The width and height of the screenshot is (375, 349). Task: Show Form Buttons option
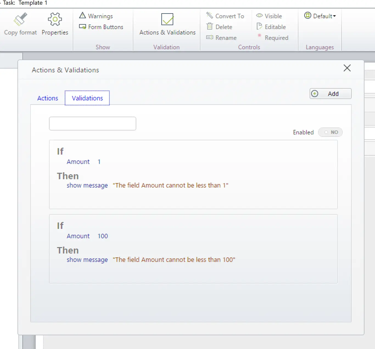[101, 27]
